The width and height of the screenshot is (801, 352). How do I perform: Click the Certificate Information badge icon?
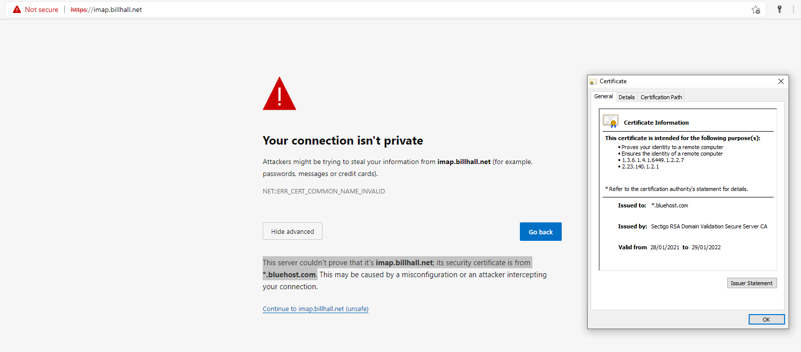611,121
